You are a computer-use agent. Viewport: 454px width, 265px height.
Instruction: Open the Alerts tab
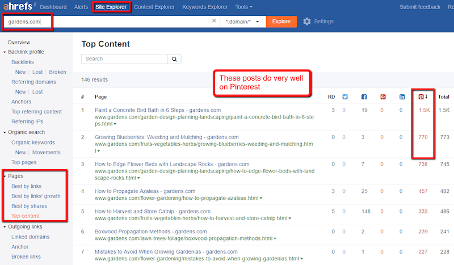click(x=81, y=7)
